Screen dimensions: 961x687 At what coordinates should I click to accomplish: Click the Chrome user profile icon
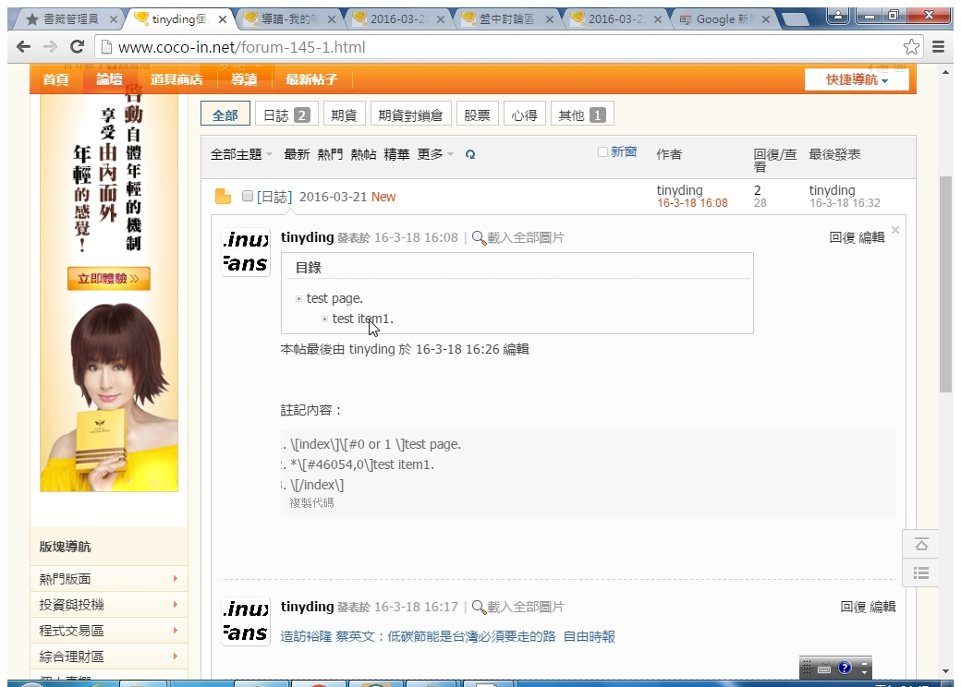(838, 15)
